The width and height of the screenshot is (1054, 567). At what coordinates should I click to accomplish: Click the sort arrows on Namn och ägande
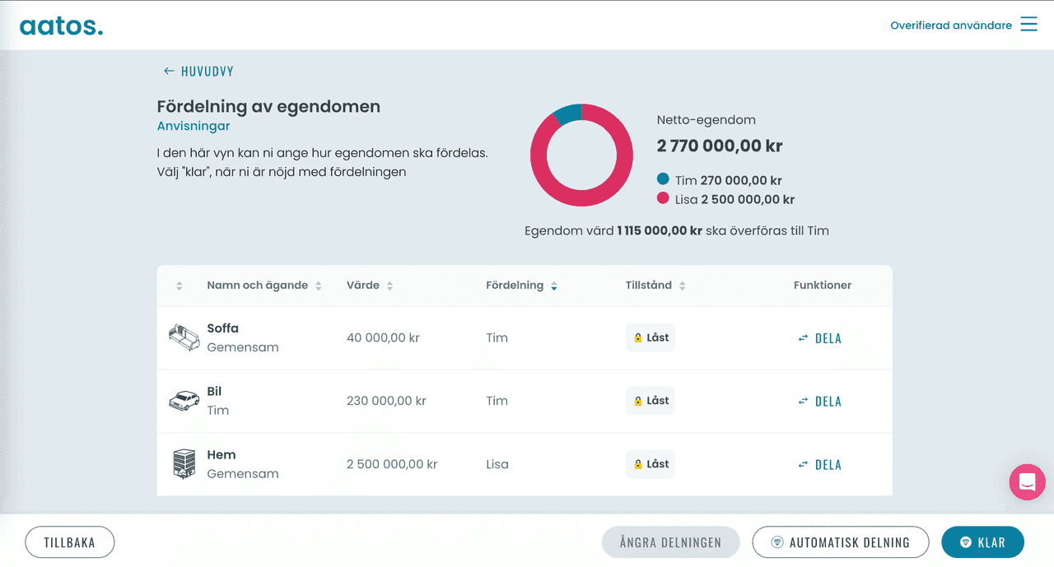point(317,285)
